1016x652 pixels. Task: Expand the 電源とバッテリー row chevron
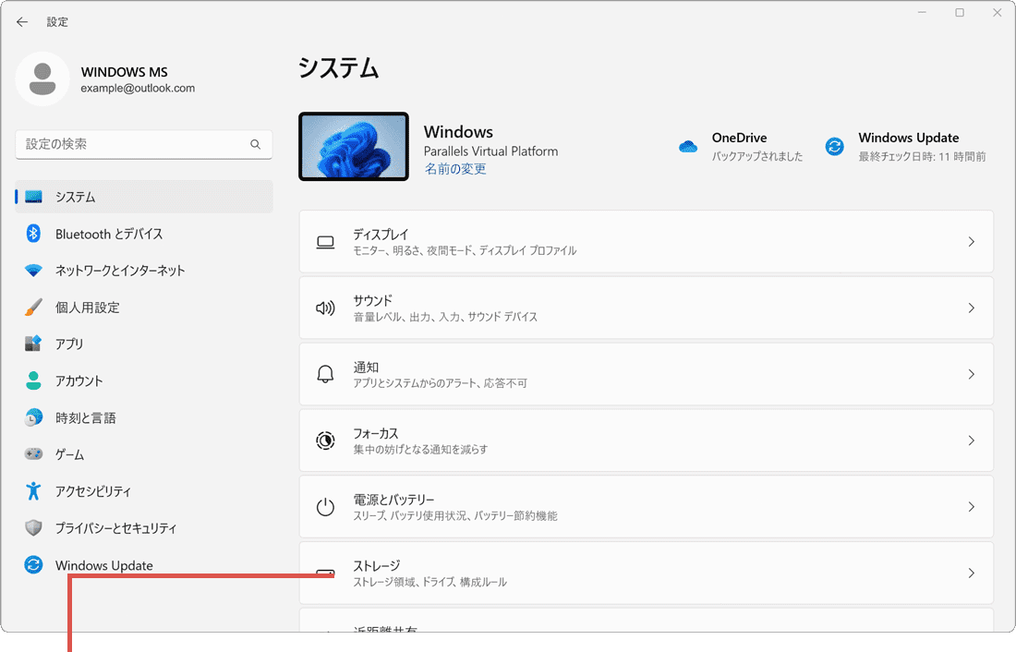coord(971,507)
